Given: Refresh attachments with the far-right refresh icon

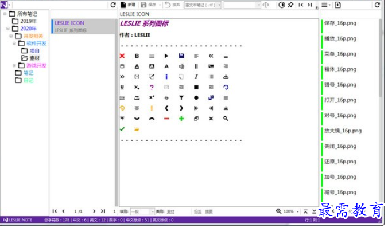Looking at the screenshot, I should [x=377, y=5].
